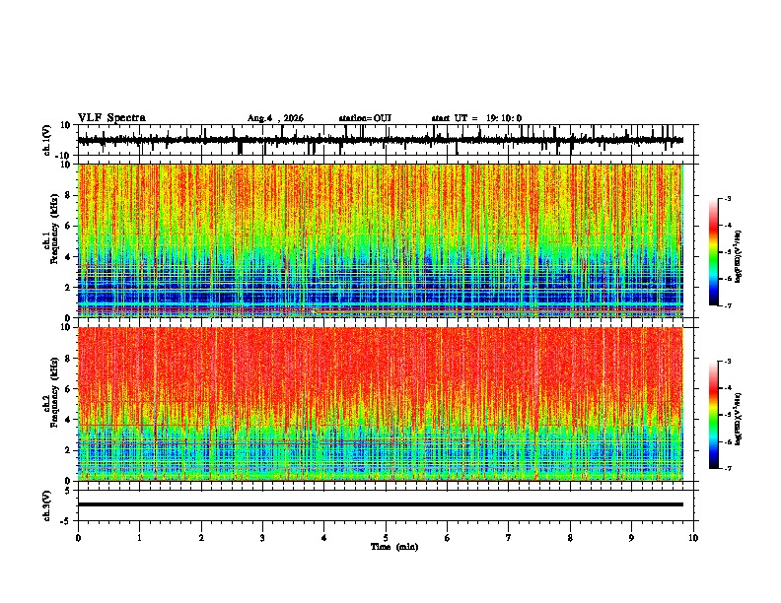This screenshot has width=781, height=603.
Task: Click the ch.3 flat black trace line
Action: point(380,504)
